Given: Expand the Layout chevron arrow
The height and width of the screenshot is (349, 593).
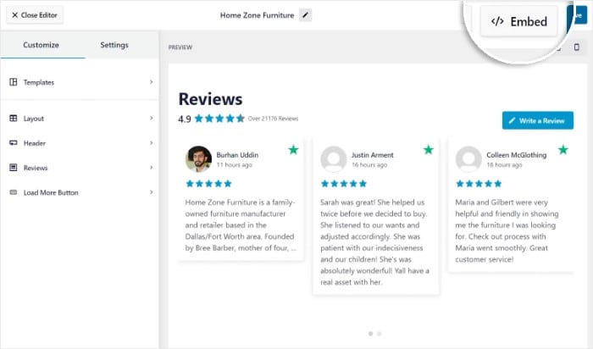Looking at the screenshot, I should [x=152, y=118].
